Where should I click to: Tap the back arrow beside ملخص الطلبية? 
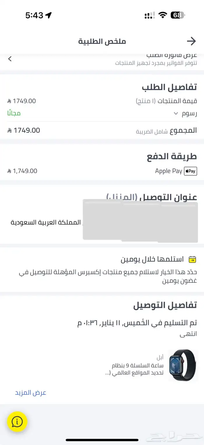(x=191, y=41)
